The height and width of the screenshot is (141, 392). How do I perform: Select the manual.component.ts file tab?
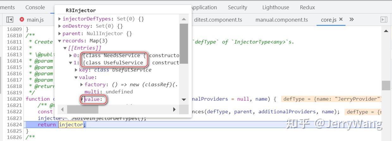pos(282,20)
